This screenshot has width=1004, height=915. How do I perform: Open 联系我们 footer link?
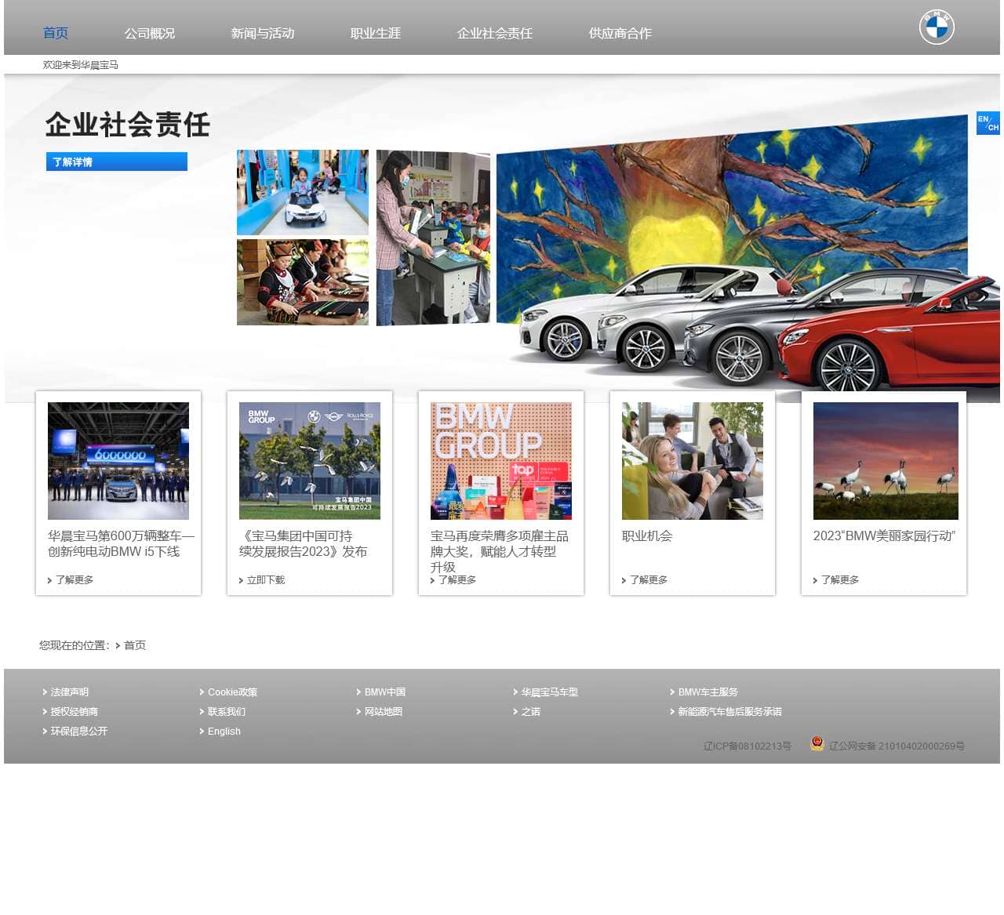click(227, 712)
